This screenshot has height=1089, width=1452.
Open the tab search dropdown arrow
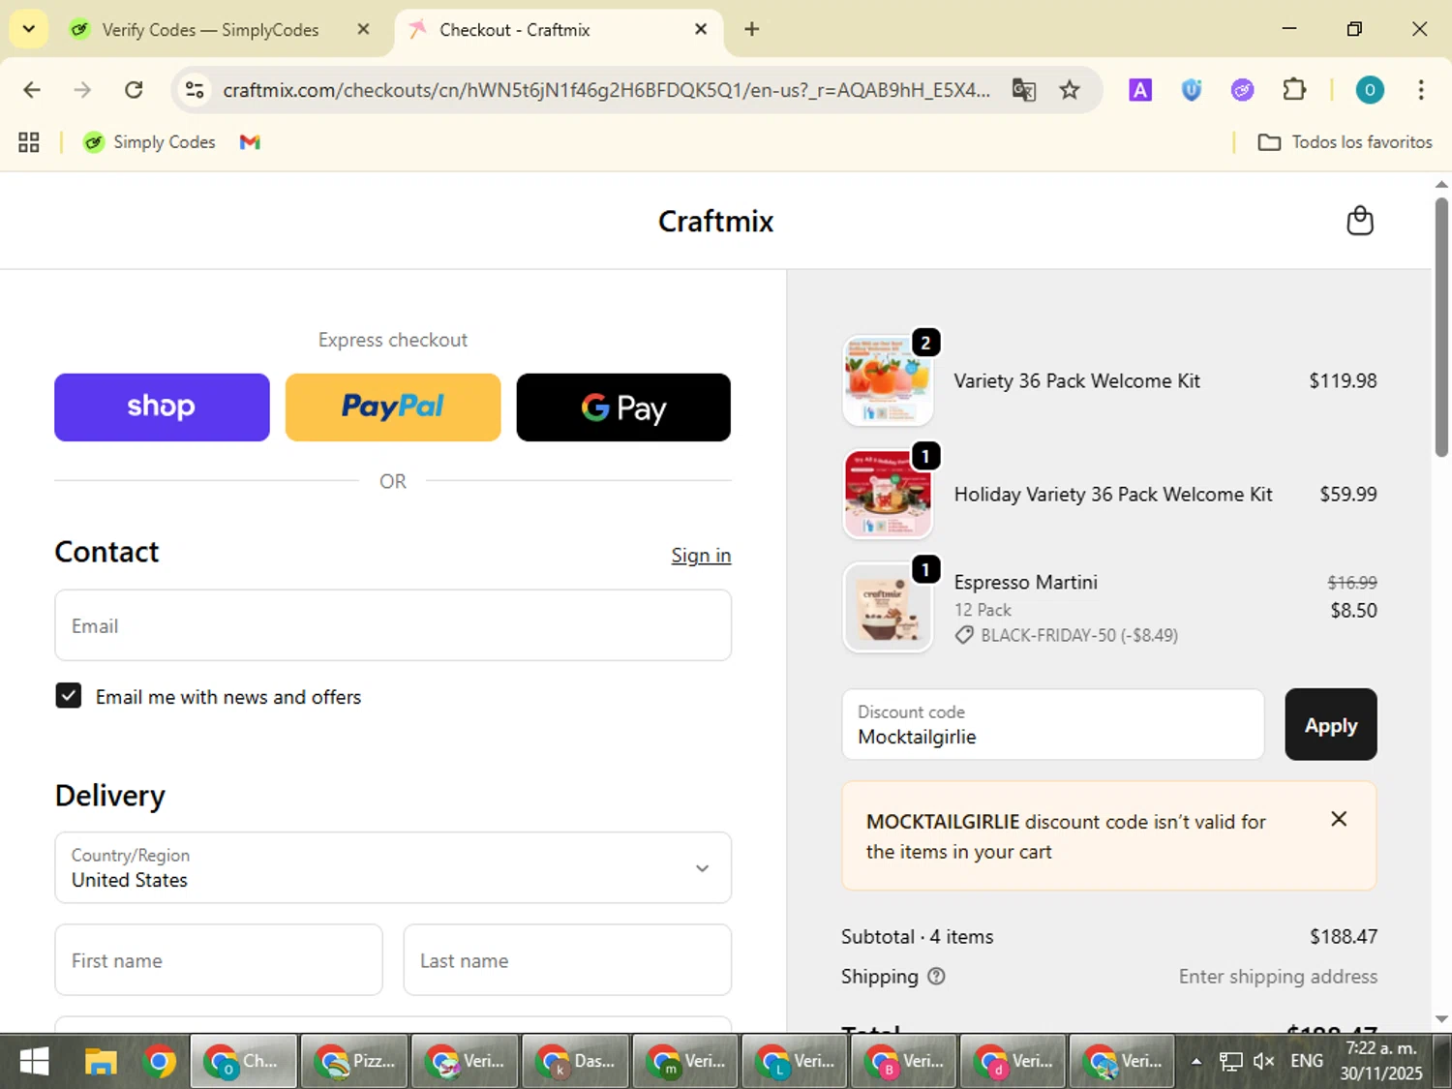point(29,29)
